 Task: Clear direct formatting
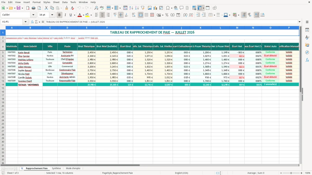pos(72,8)
